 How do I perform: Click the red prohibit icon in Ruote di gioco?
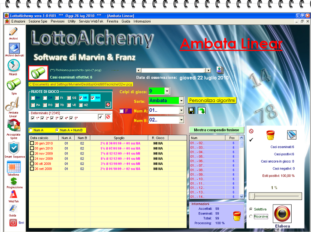click(108, 104)
